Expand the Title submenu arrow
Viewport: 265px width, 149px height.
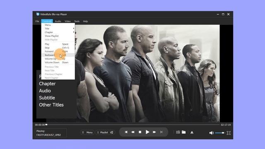74,29
